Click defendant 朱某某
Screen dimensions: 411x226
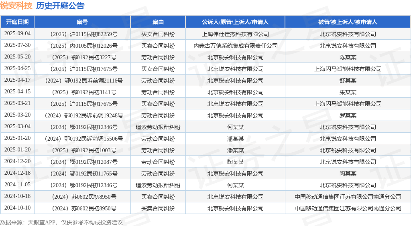348,92
